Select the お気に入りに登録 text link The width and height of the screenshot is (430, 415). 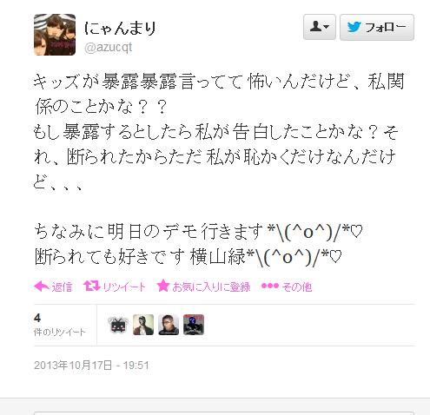tap(211, 287)
